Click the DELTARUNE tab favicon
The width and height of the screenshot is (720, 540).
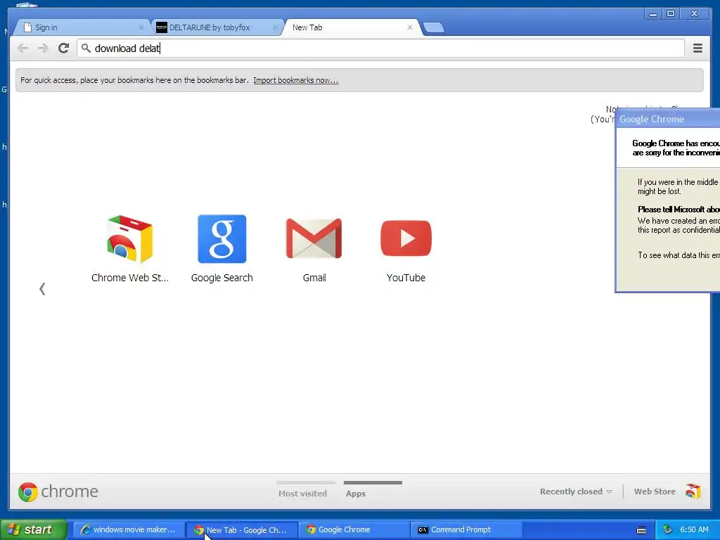pos(162,27)
